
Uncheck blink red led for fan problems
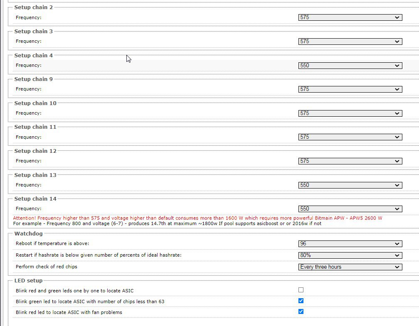click(301, 311)
